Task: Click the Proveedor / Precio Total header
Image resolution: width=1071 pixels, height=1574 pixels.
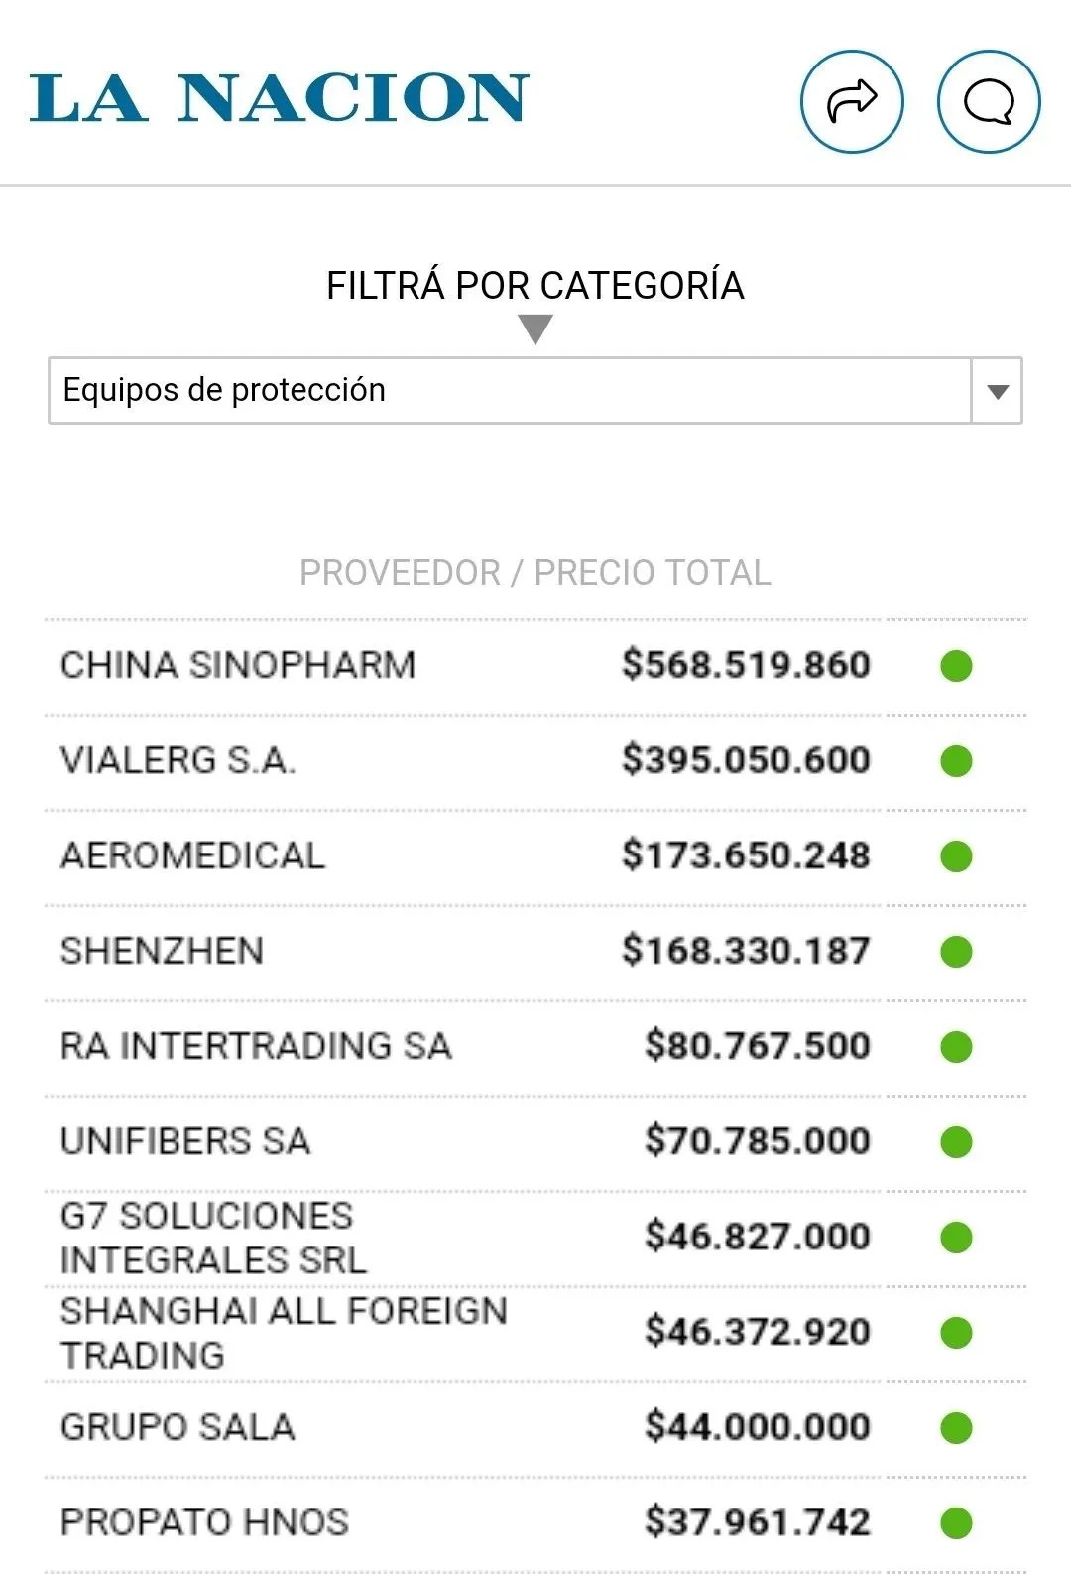Action: tap(535, 573)
